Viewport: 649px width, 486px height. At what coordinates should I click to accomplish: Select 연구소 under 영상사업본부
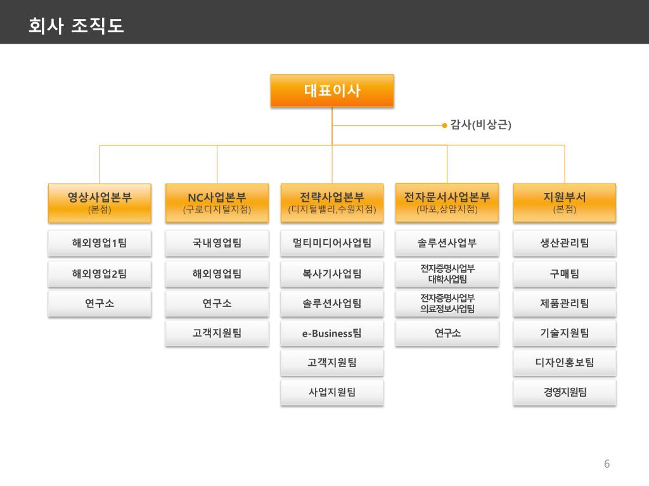coord(100,304)
